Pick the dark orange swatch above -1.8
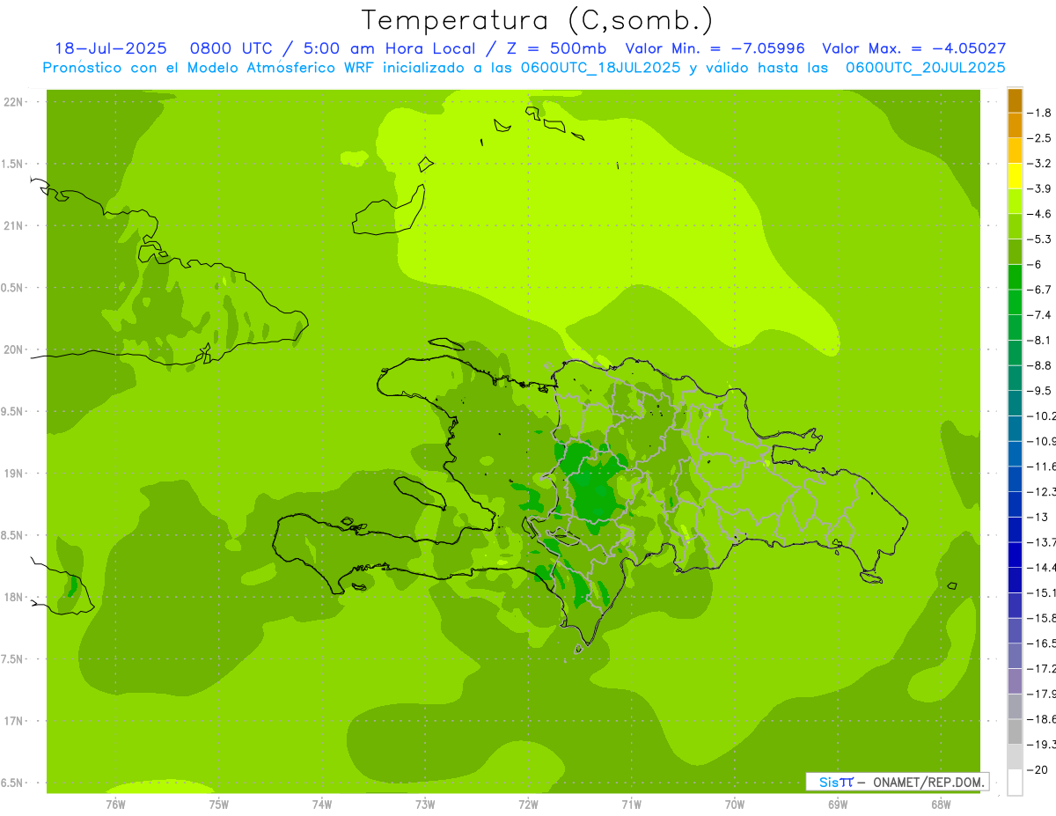The width and height of the screenshot is (1056, 816). pos(1015,100)
